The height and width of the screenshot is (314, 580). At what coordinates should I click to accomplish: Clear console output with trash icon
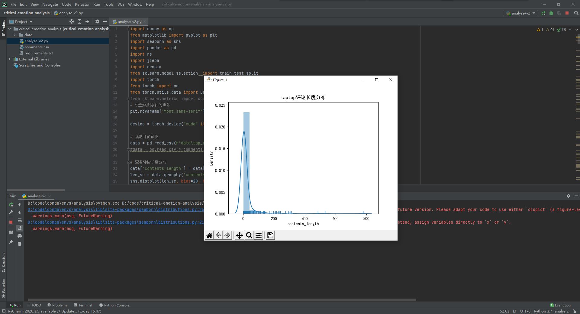point(20,244)
